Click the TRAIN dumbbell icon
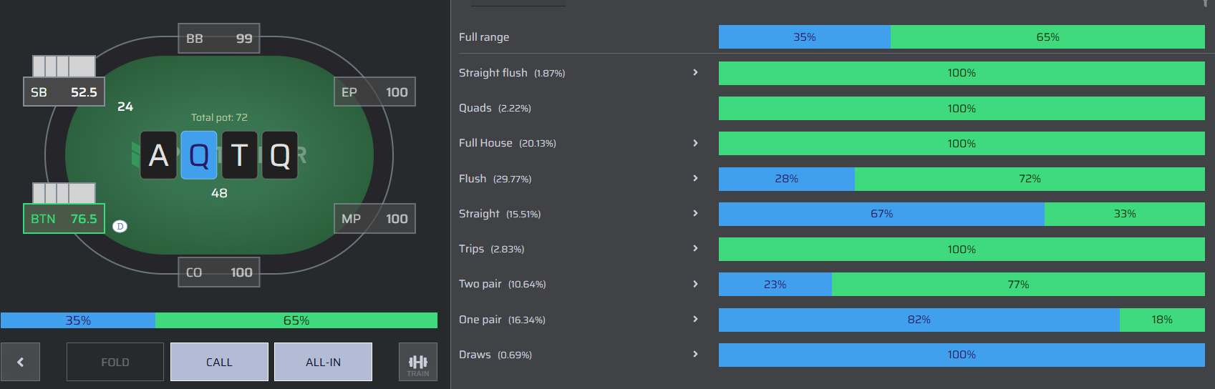Viewport: 1215px width, 389px height. 418,362
